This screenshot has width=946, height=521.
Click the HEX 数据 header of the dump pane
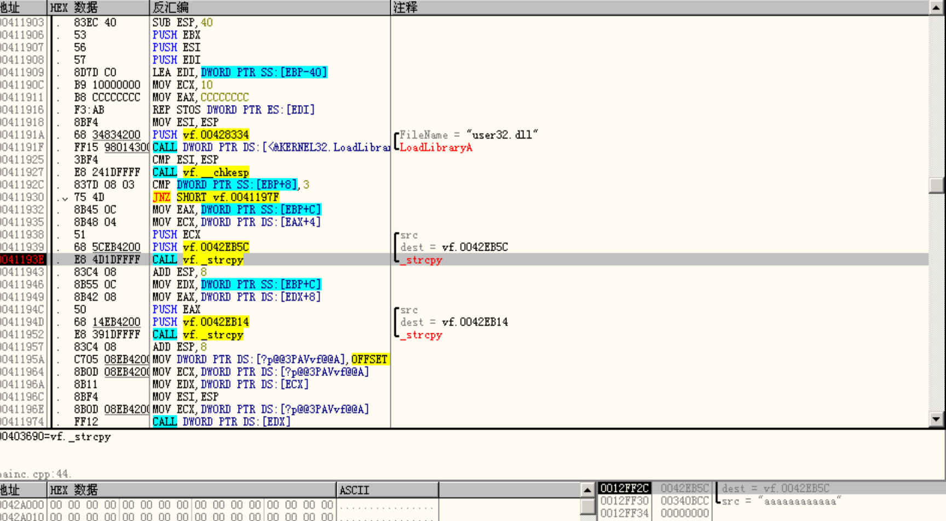pos(192,490)
